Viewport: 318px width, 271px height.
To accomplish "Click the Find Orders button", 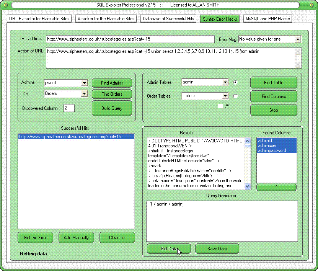I will (x=112, y=94).
